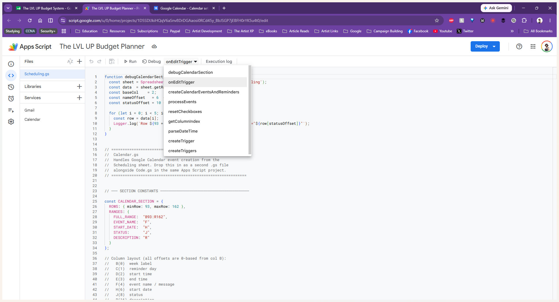Toggle Chrome split view icon
Viewport: 559px width, 302px height.
(x=51, y=20)
